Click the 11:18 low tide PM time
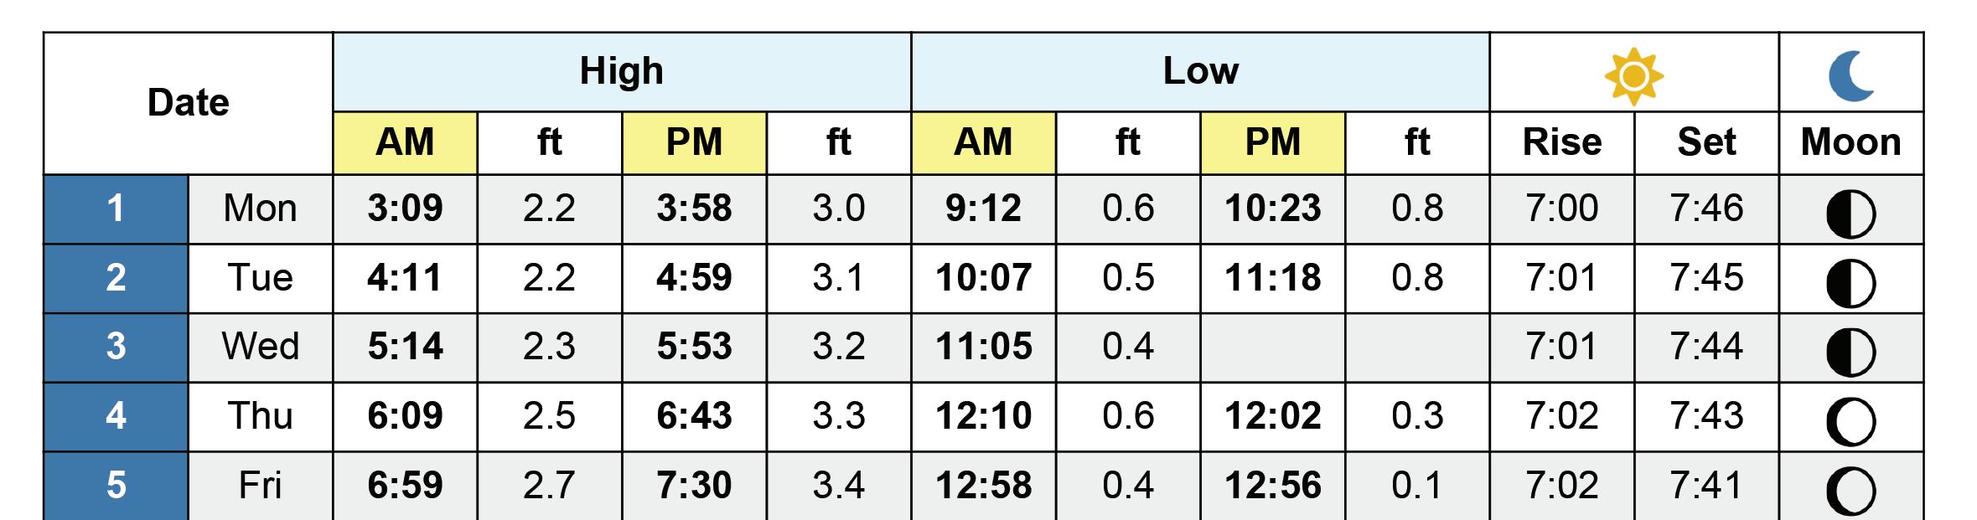The image size is (1977, 520). [x=1273, y=278]
